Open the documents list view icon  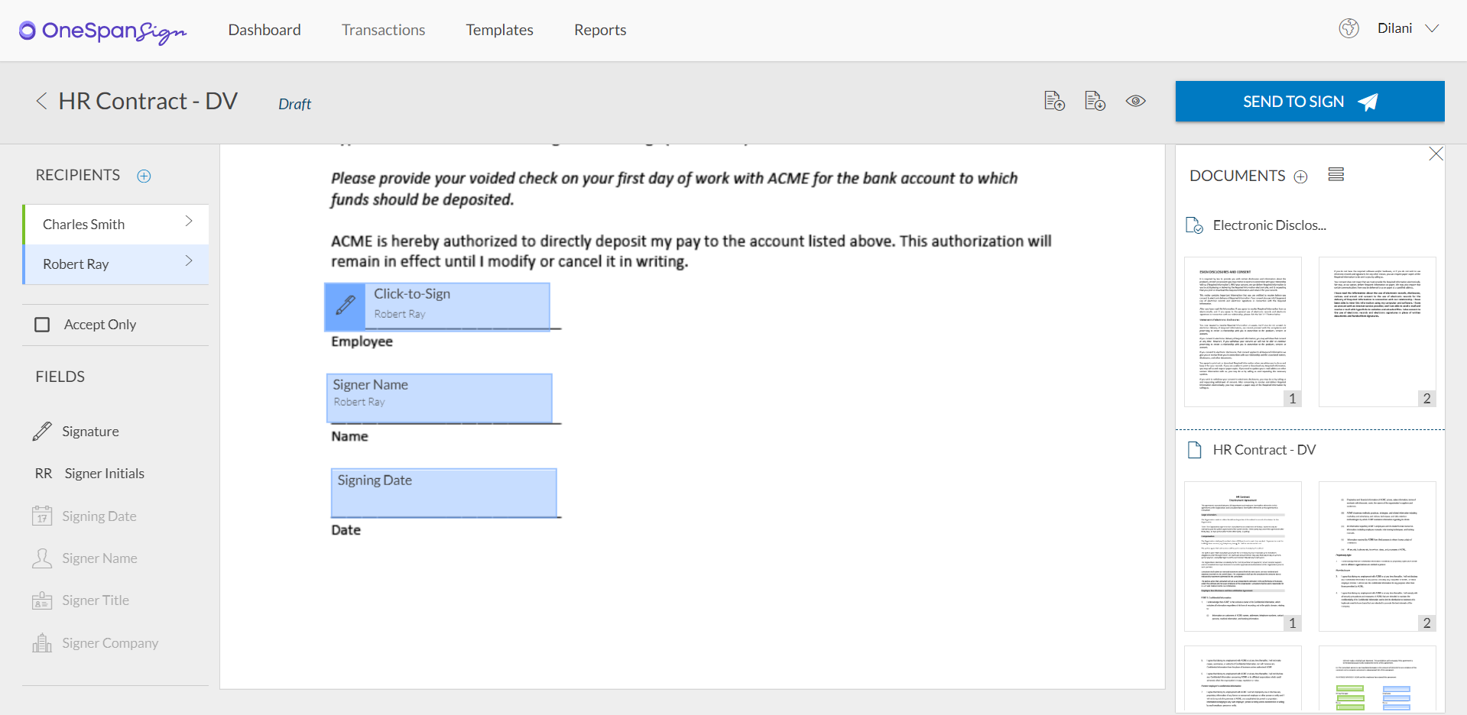1336,175
